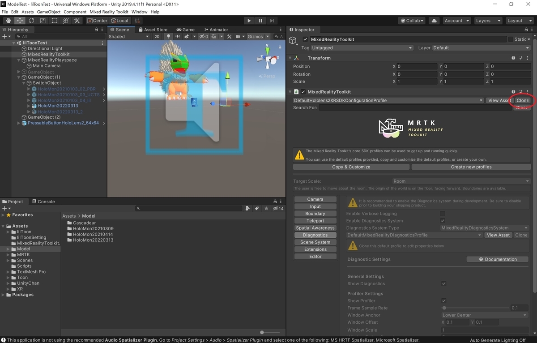The image size is (537, 343).
Task: Click the Hierarchy panel lock icon
Action: click(96, 30)
